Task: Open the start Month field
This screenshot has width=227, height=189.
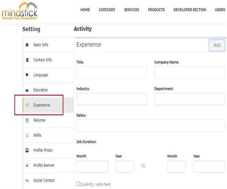Action: (x=92, y=166)
